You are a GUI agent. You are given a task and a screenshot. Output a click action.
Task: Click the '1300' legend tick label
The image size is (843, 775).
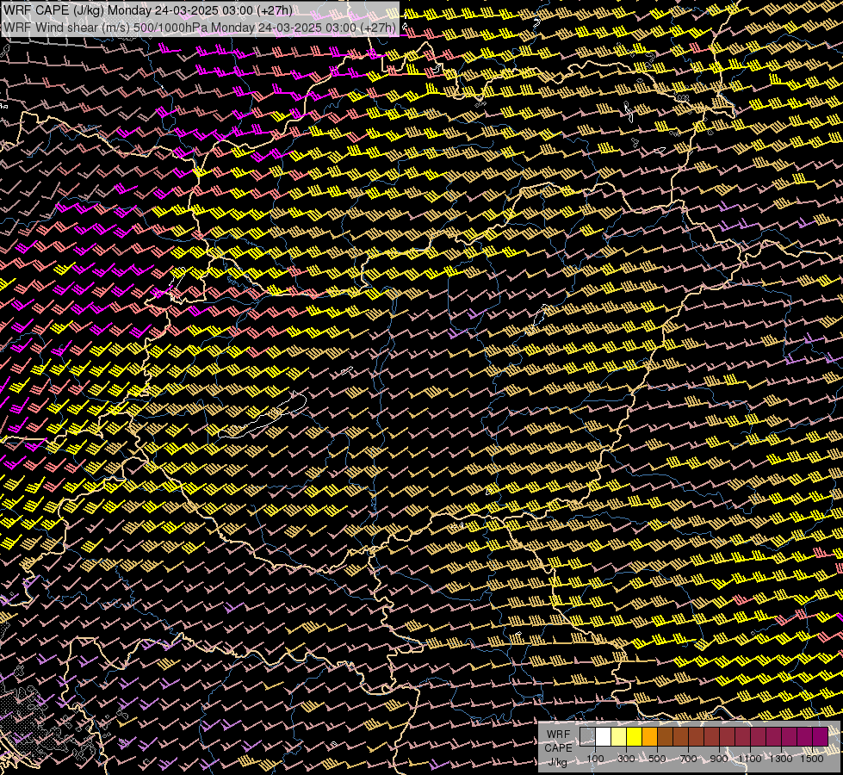point(781,759)
